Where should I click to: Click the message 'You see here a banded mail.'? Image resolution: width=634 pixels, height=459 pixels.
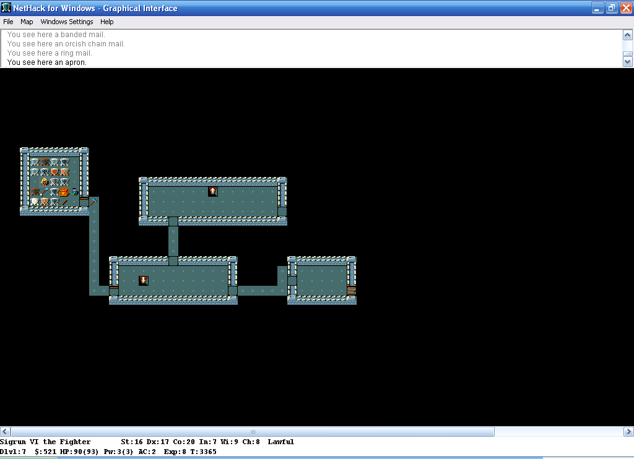coord(56,35)
